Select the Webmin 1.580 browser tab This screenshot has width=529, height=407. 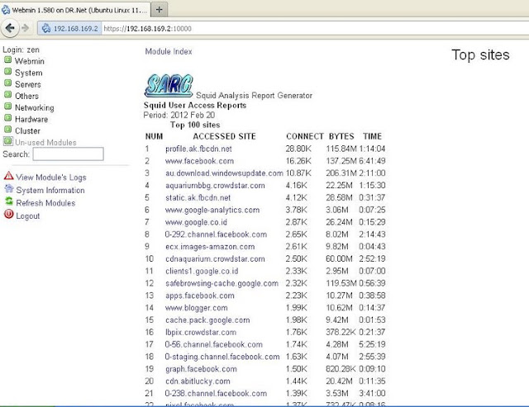(75, 10)
